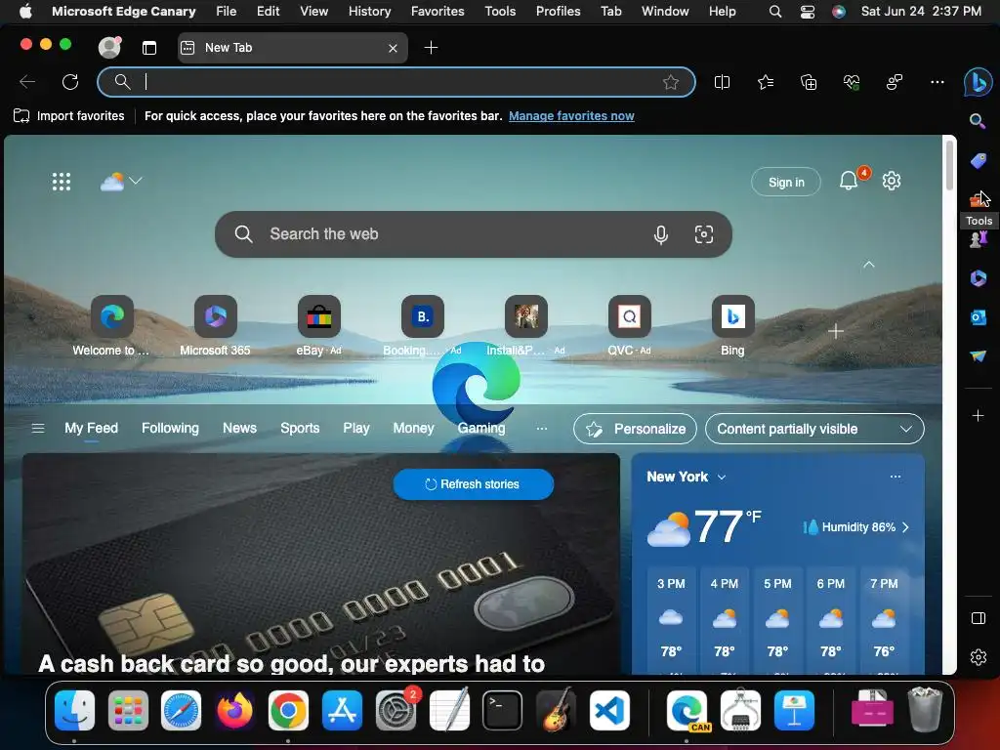Open Humidity 86% details
The height and width of the screenshot is (750, 1000).
click(855, 527)
